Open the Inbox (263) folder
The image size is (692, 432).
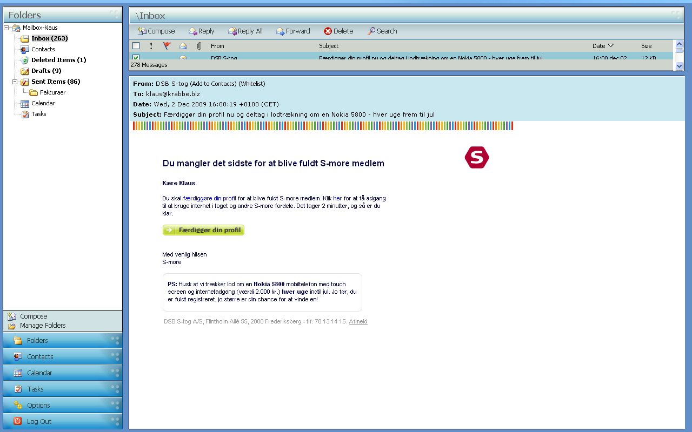(x=49, y=38)
